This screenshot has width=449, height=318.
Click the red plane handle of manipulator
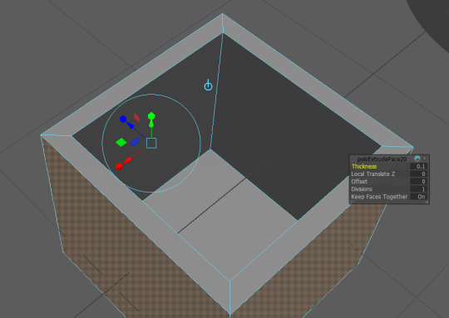point(136,118)
